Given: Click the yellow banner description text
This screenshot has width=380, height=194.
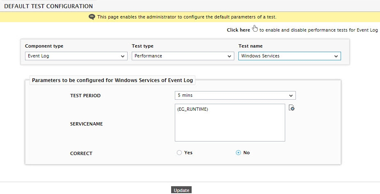Looking at the screenshot, I should pos(187,17).
